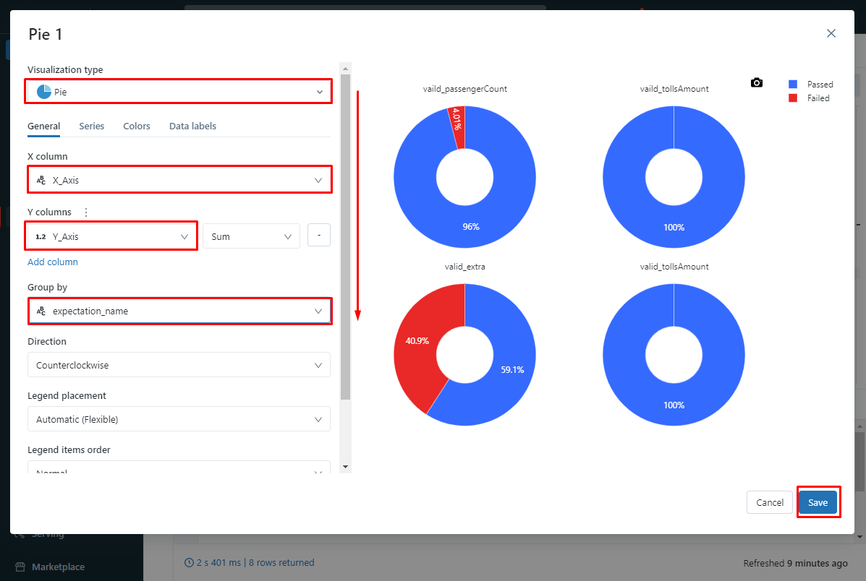Click the vaild_passengerCount chart title
866x581 pixels.
[x=464, y=89]
